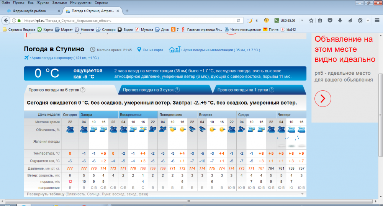Reload the page with the refresh icon
383x206 pixels.
(x=238, y=21)
